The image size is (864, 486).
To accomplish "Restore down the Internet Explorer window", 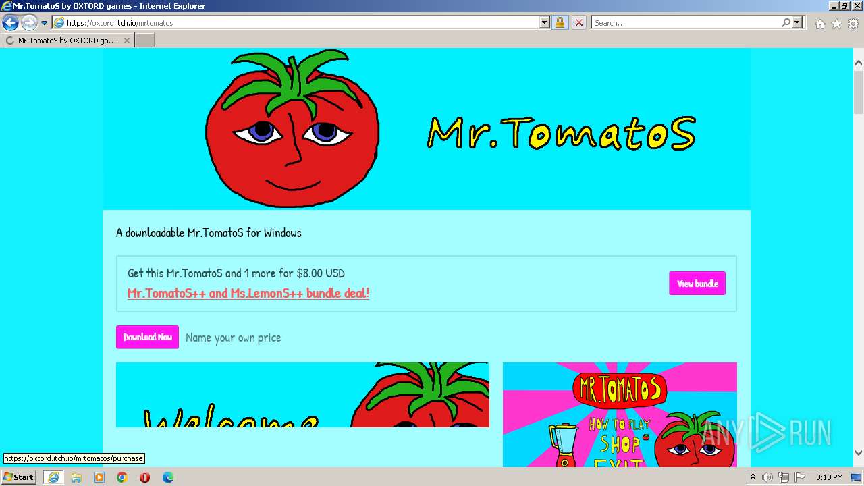I will [x=844, y=6].
